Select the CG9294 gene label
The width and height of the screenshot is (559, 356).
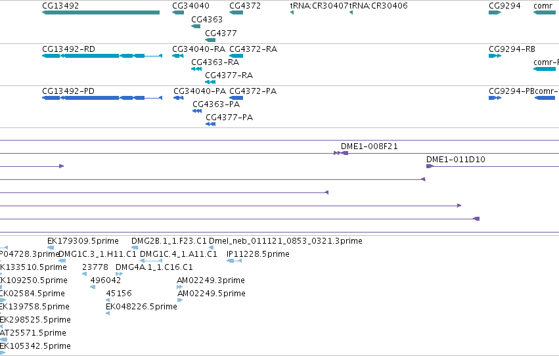pyautogui.click(x=504, y=6)
